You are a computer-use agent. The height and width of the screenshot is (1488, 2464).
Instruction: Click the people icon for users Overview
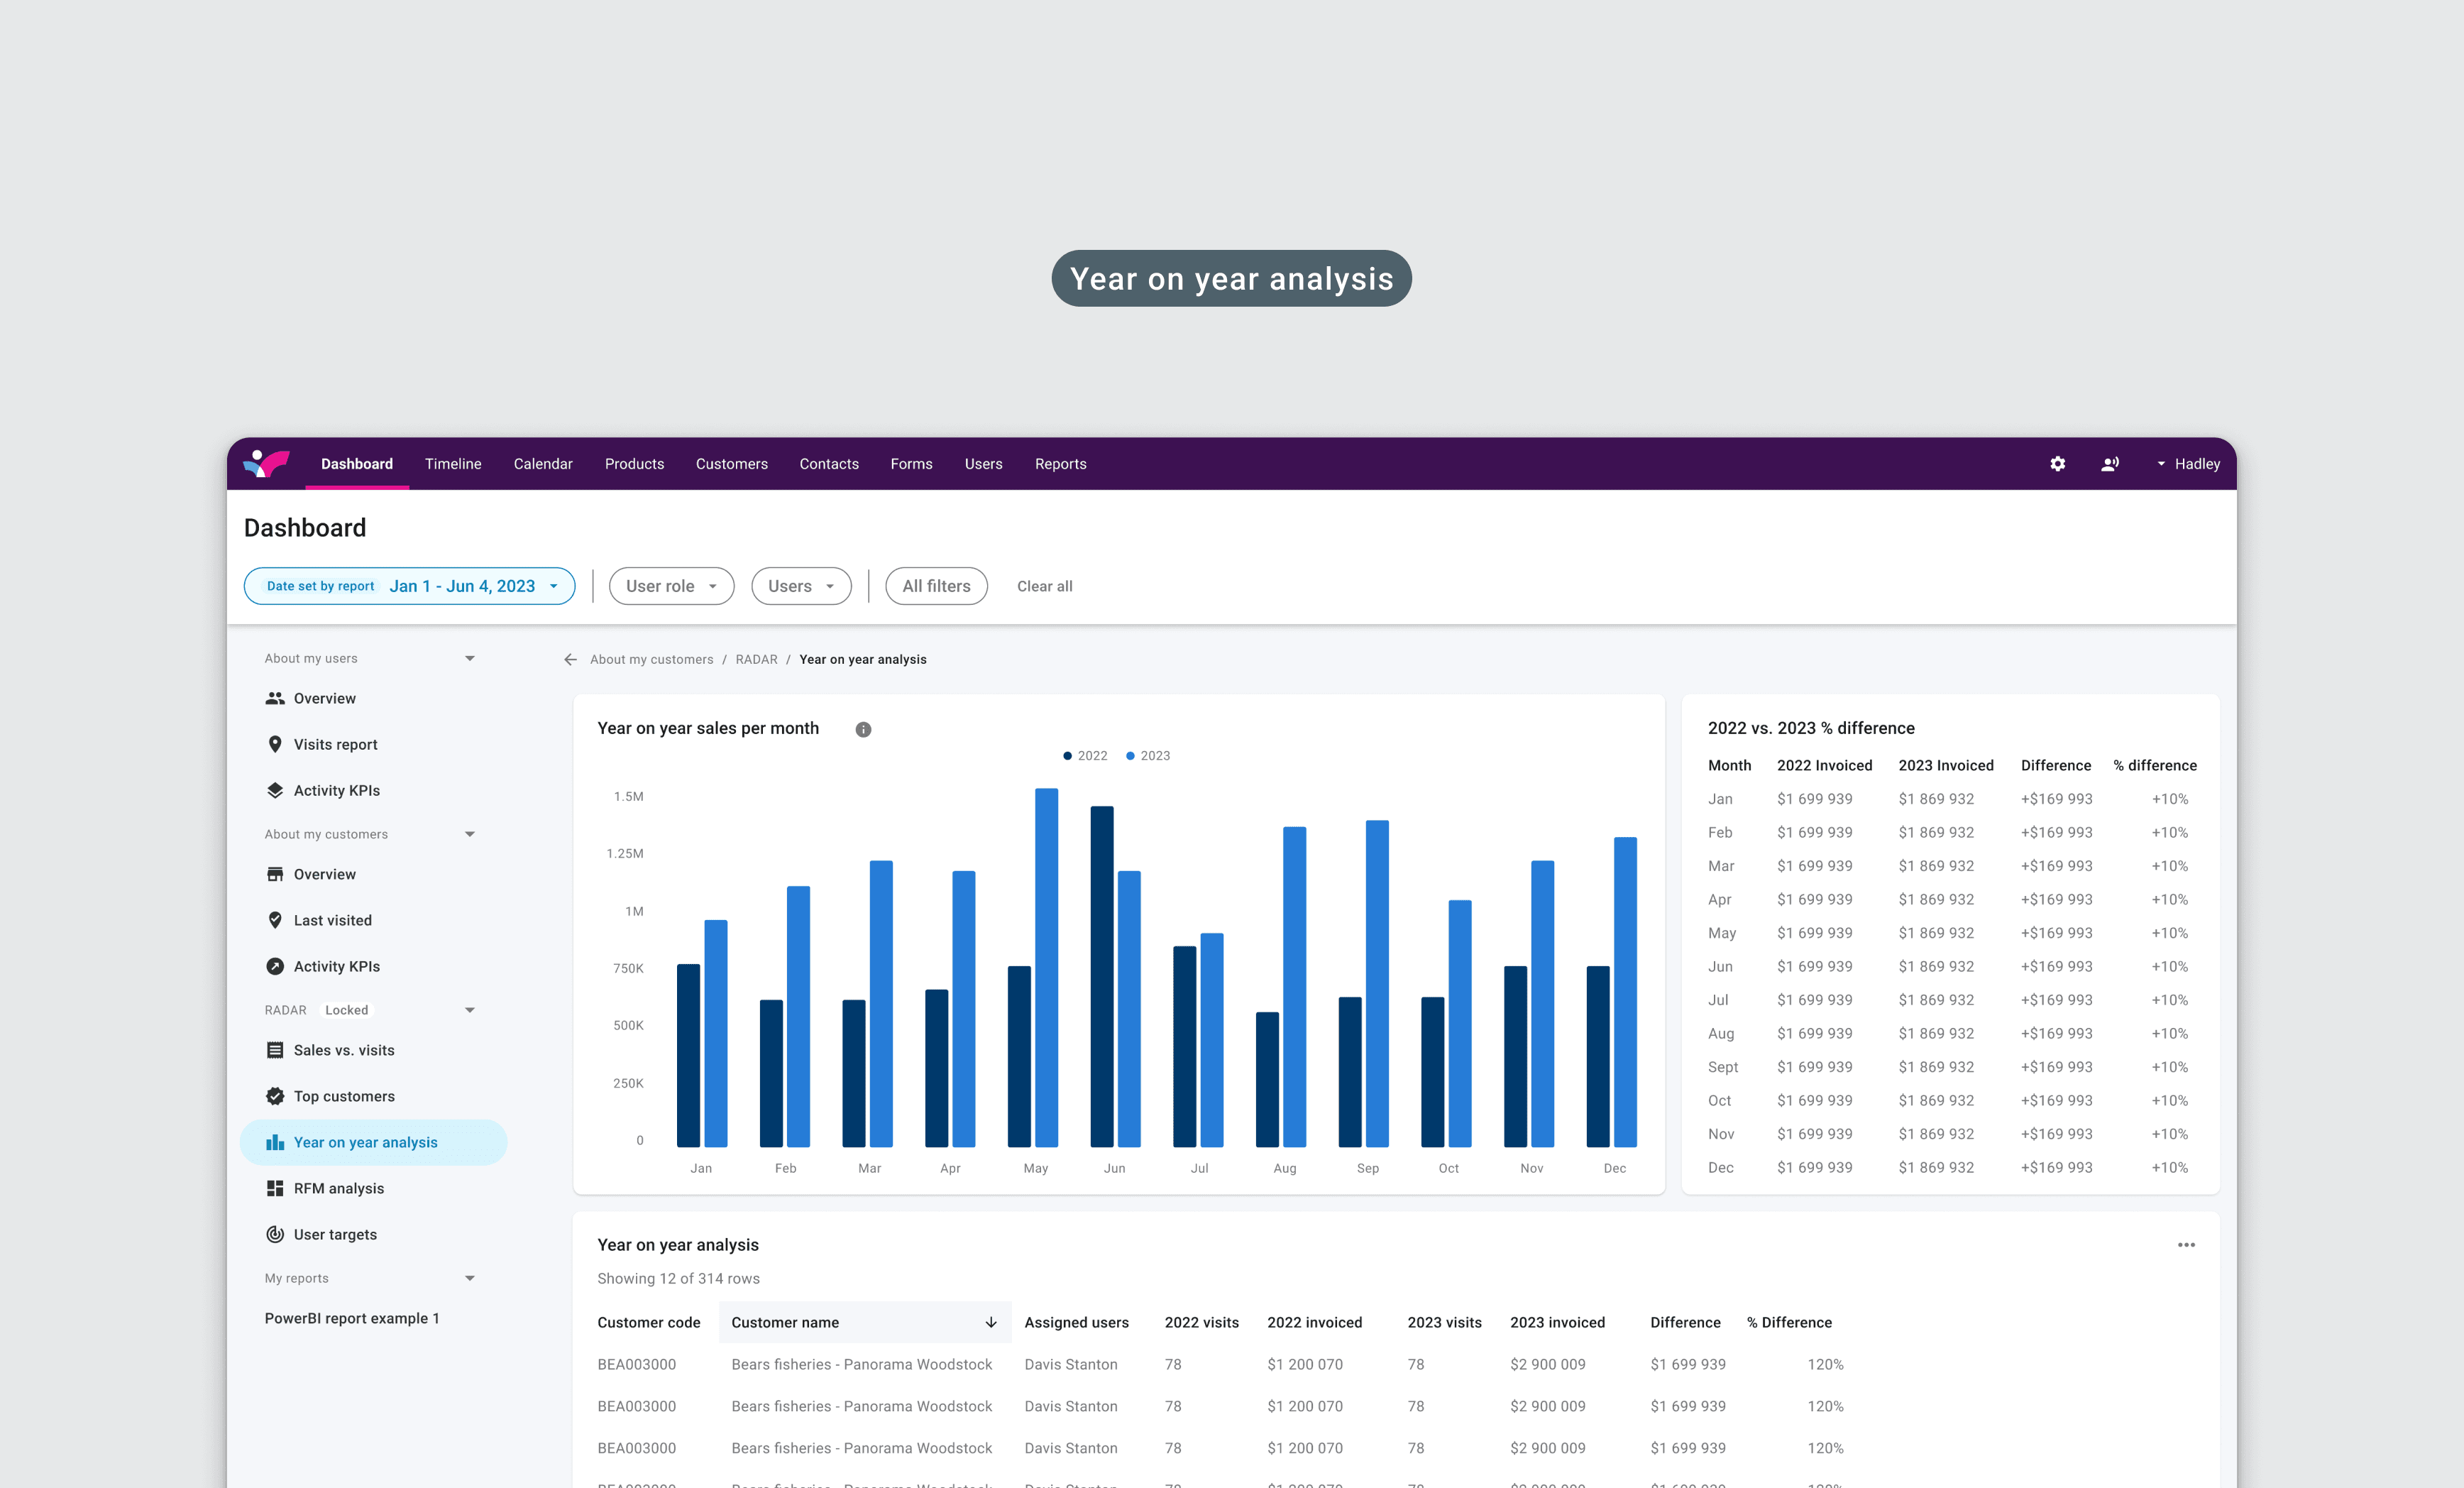pyautogui.click(x=275, y=699)
